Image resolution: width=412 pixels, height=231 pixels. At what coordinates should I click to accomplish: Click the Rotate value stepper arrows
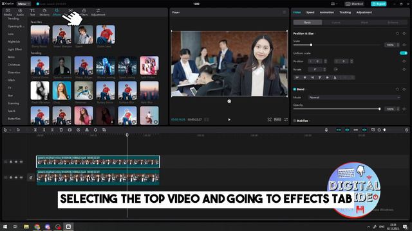(x=324, y=69)
